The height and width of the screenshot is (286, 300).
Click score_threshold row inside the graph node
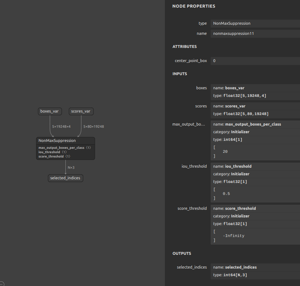tap(54, 156)
